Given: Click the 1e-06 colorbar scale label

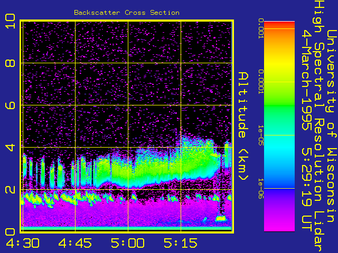Looking at the screenshot, I should pos(261,189).
